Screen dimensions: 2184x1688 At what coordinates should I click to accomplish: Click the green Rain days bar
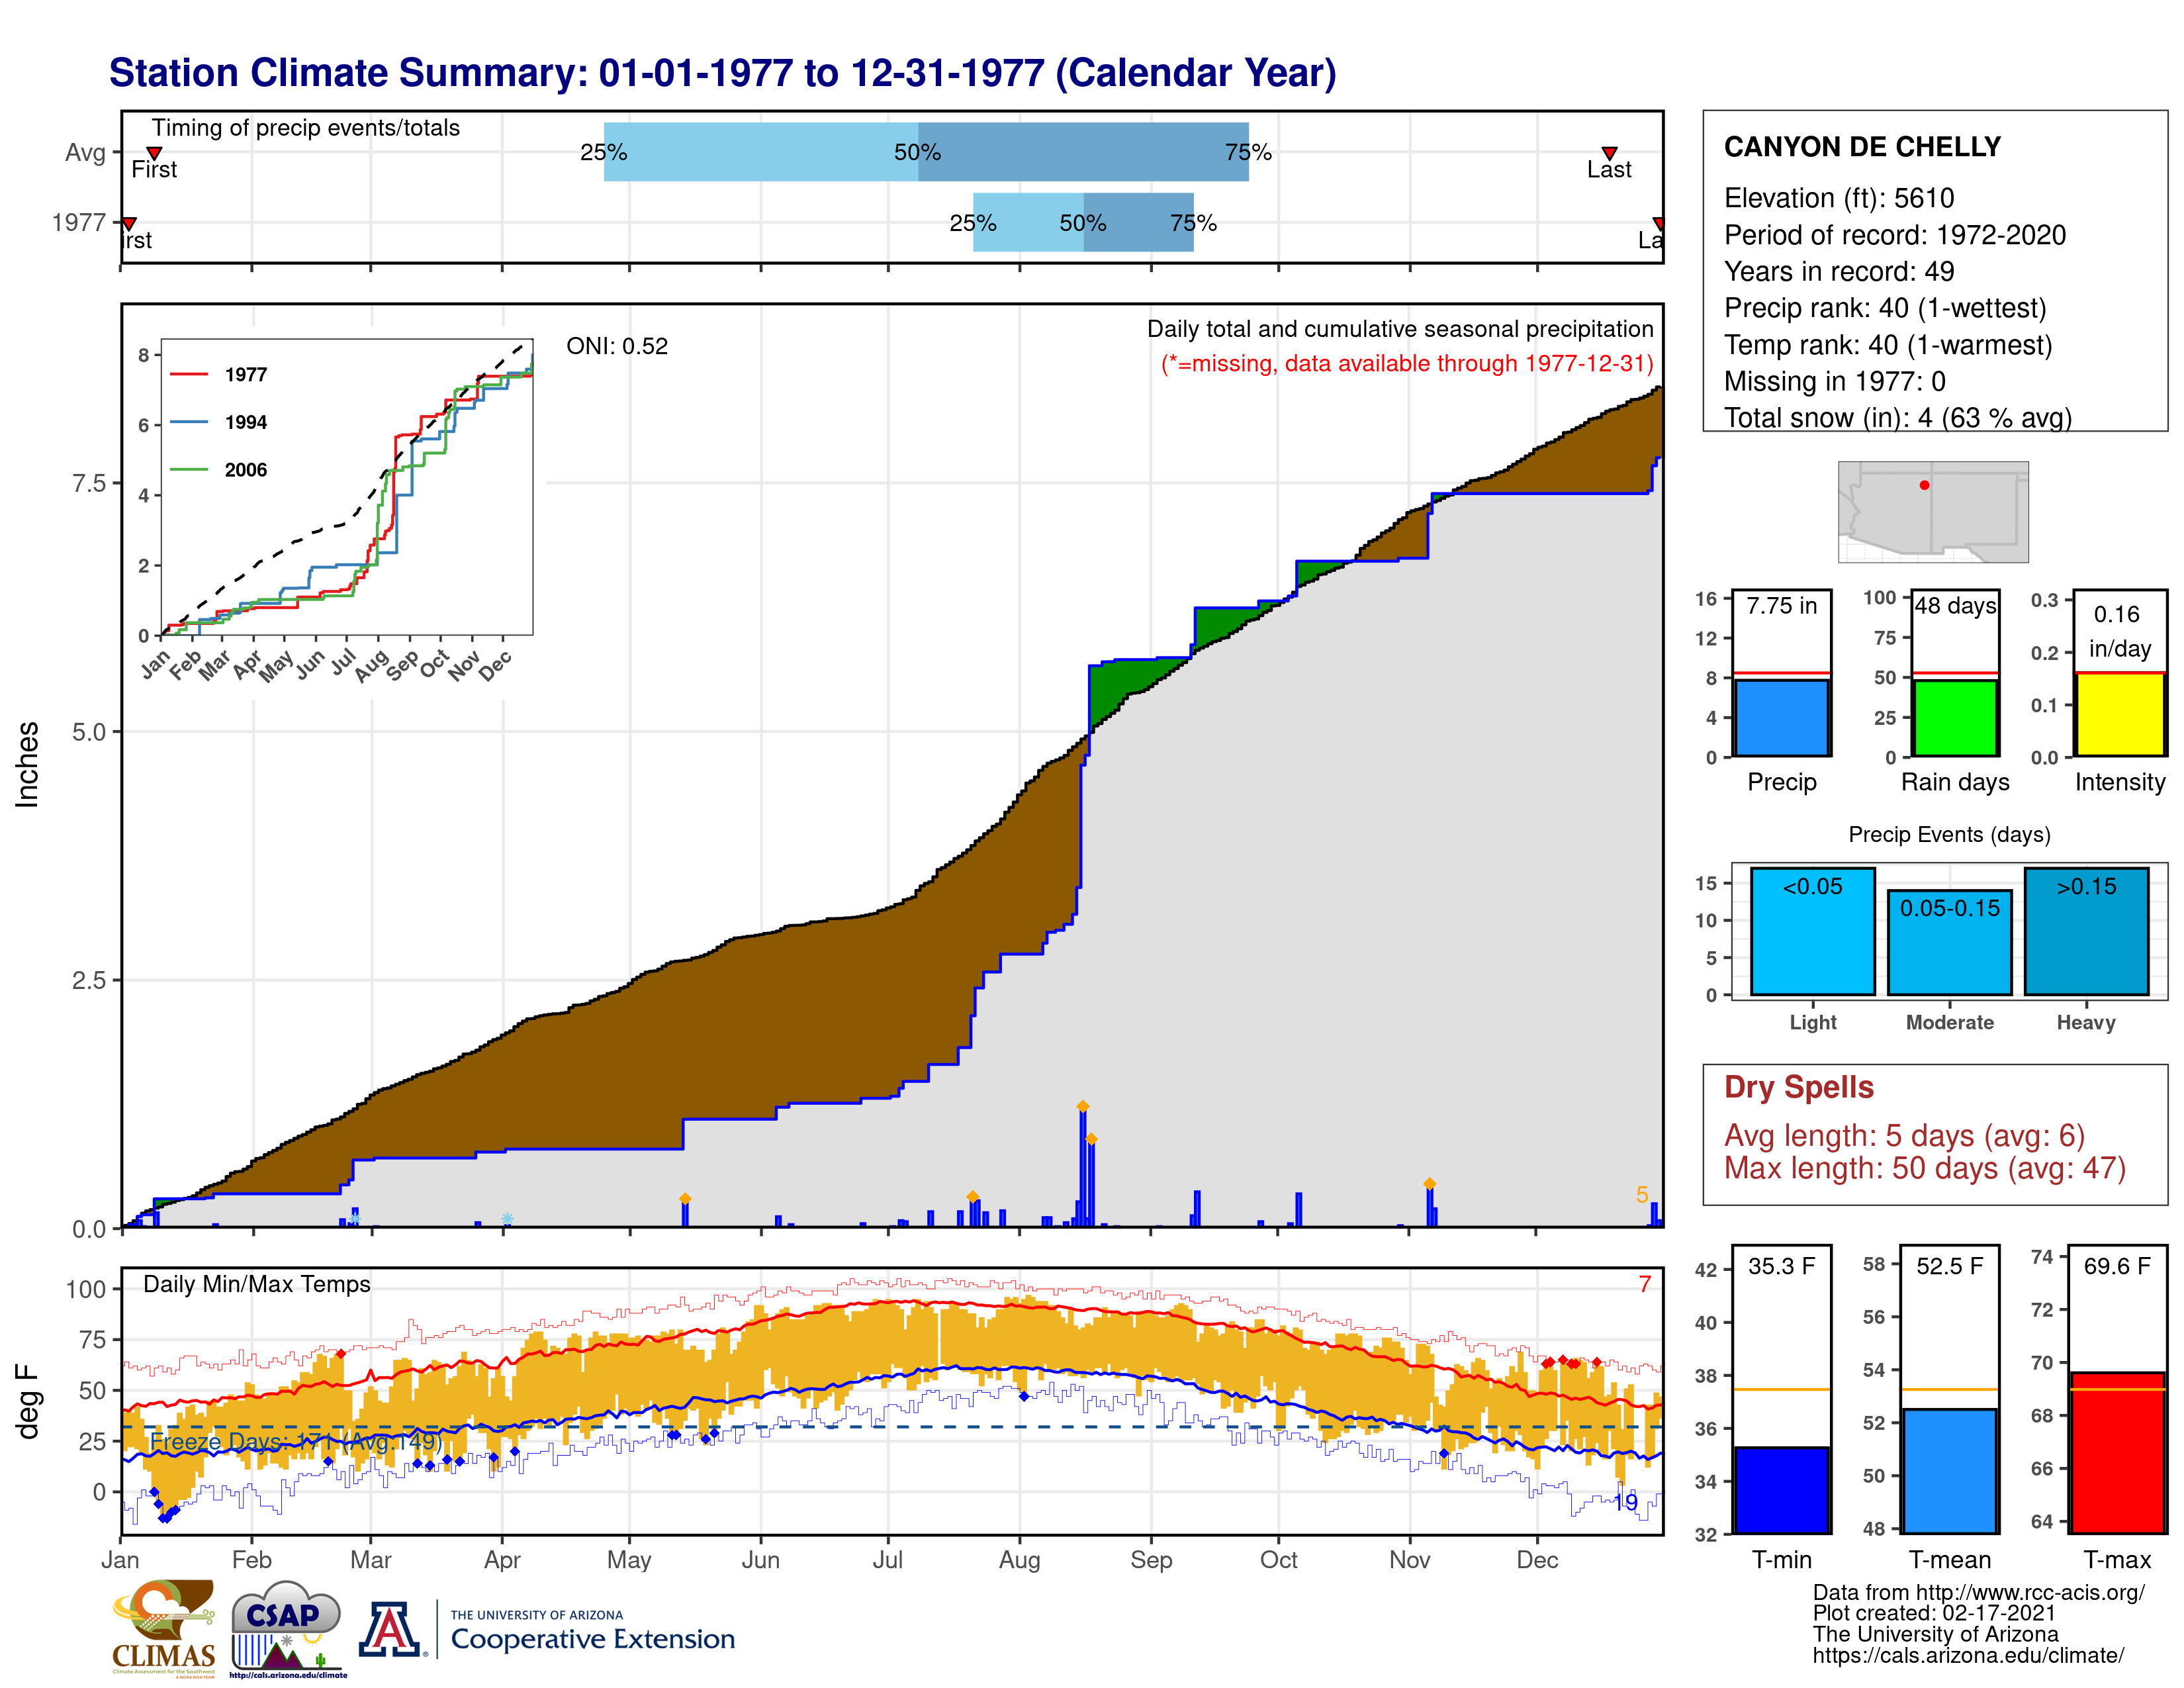pyautogui.click(x=1955, y=717)
